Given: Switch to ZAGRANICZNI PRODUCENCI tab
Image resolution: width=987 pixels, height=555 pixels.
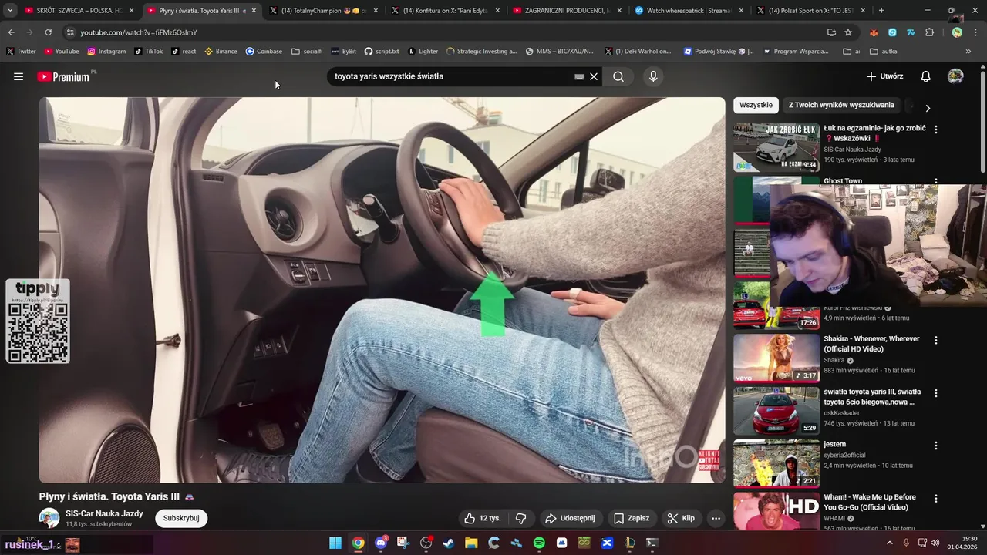Looking at the screenshot, I should click(568, 11).
